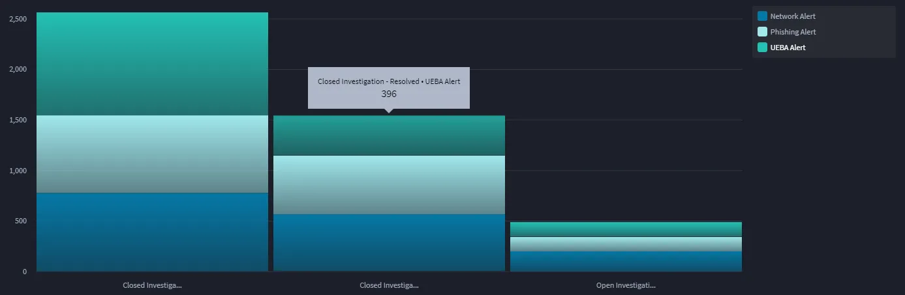Image resolution: width=905 pixels, height=295 pixels.
Task: Click the 2,500 y-axis label
Action: pos(18,19)
